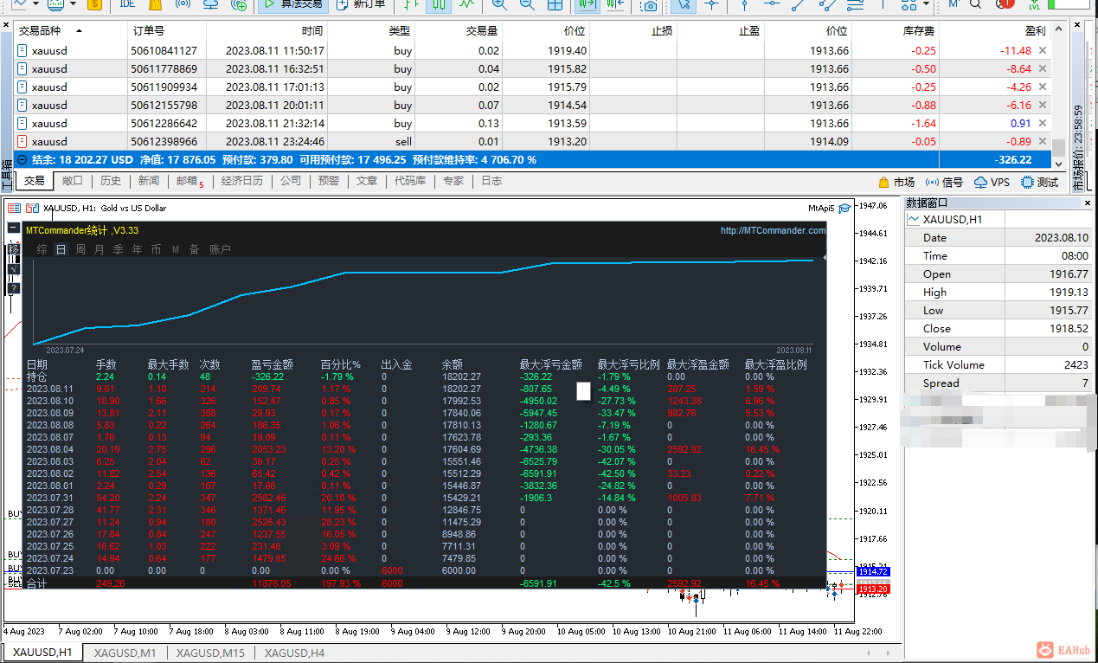Open 市场 Market link in toolbox
The width and height of the screenshot is (1098, 663).
point(896,182)
